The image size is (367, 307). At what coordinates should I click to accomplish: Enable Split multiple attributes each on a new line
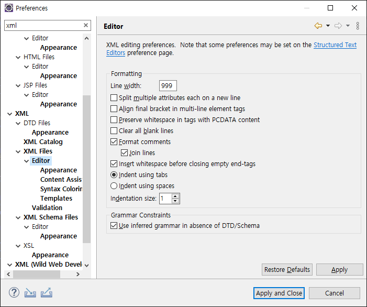click(114, 97)
